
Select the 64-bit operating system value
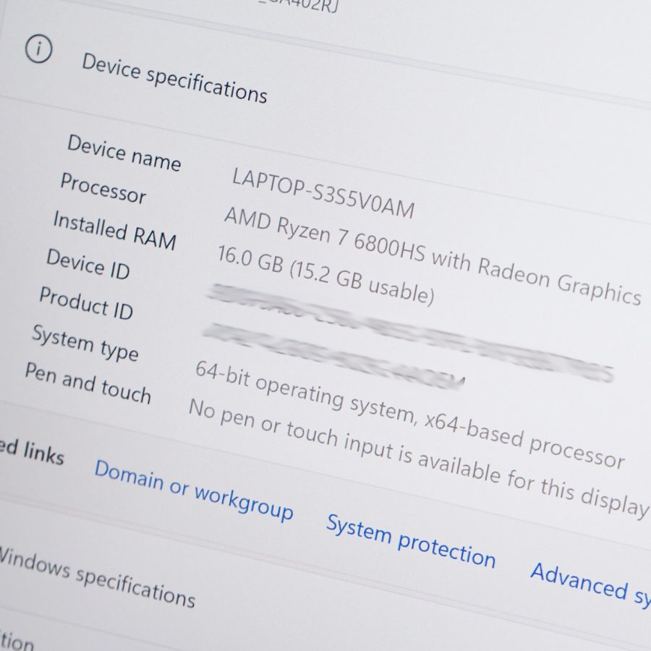[x=409, y=414]
